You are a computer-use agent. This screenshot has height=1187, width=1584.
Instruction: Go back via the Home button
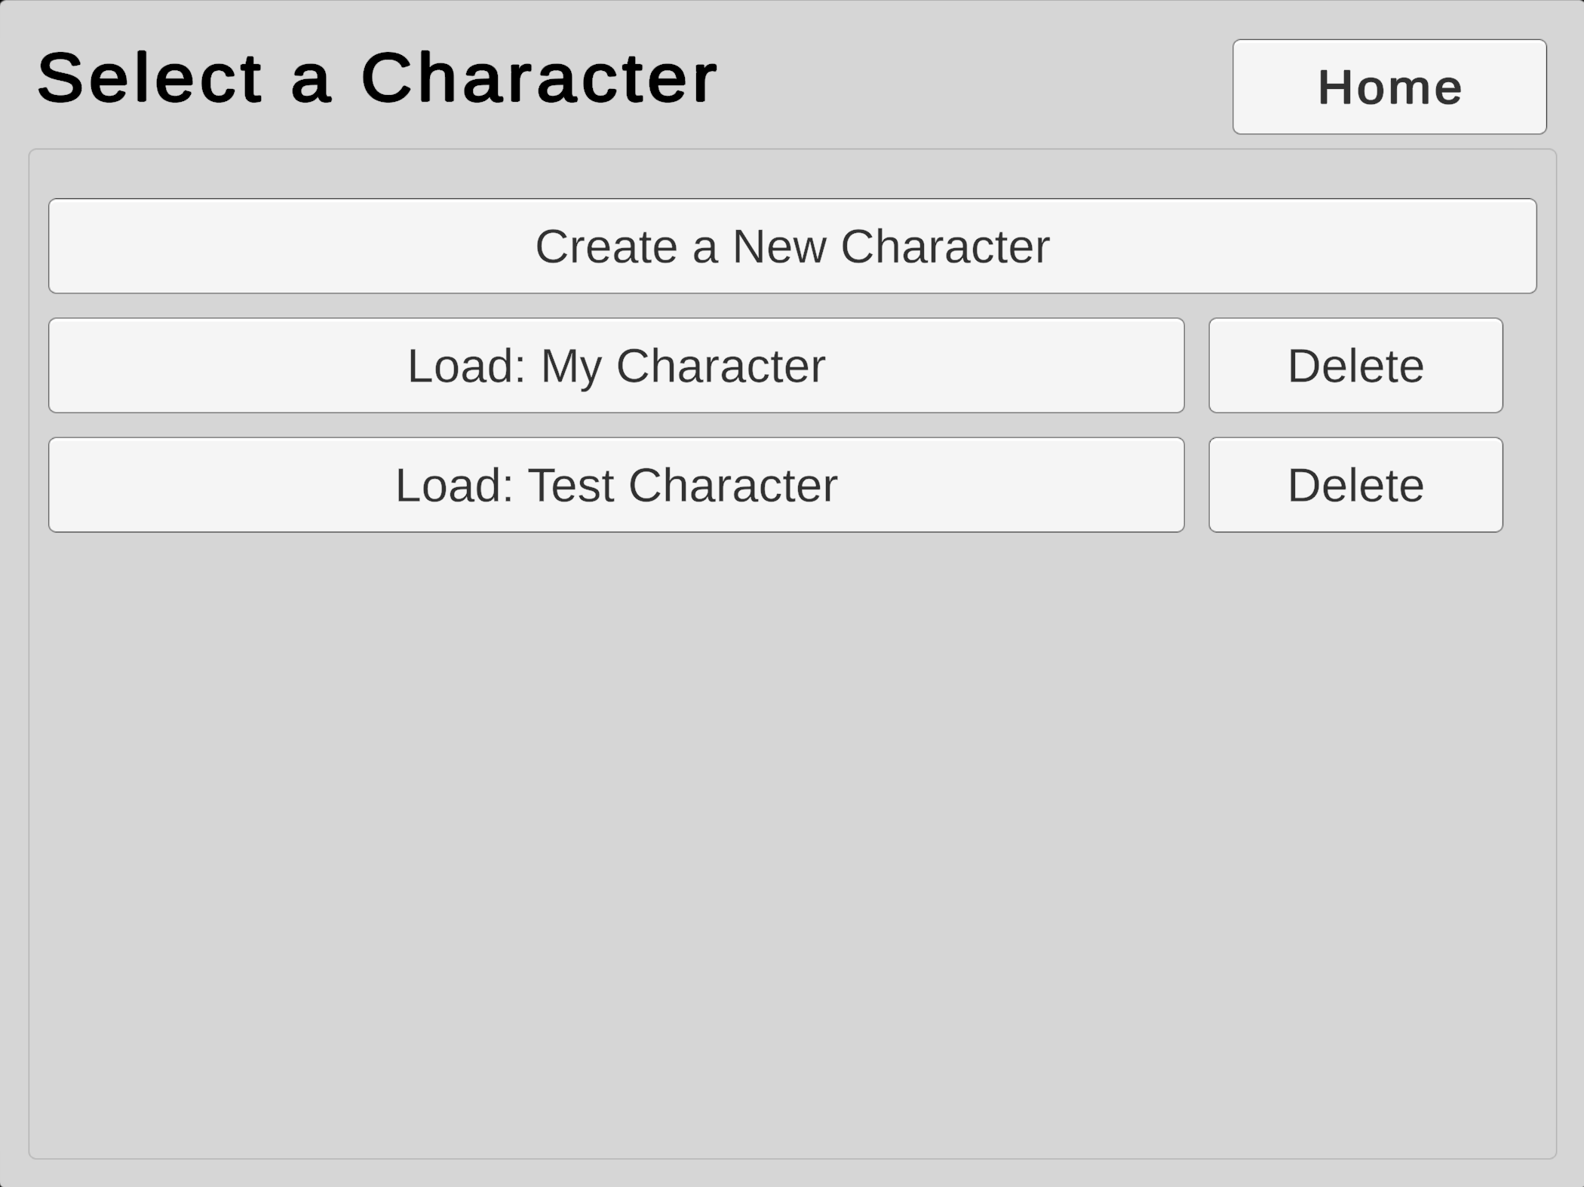(x=1389, y=87)
